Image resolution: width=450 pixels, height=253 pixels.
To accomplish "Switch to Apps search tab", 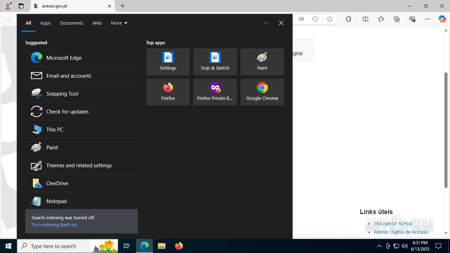I will (45, 23).
